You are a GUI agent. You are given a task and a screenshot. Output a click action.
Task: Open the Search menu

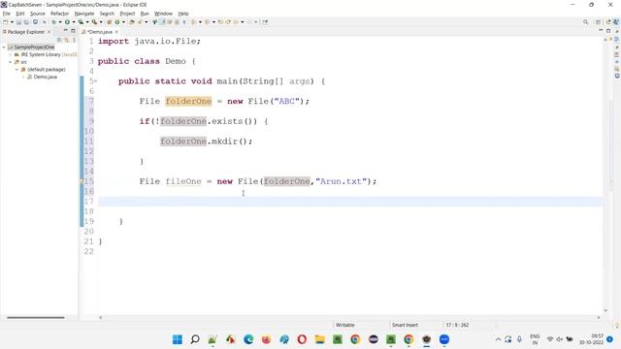(x=107, y=14)
